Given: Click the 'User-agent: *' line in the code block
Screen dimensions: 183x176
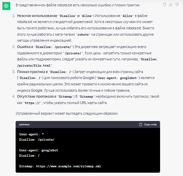Looking at the screenshot, I should 32,134.
